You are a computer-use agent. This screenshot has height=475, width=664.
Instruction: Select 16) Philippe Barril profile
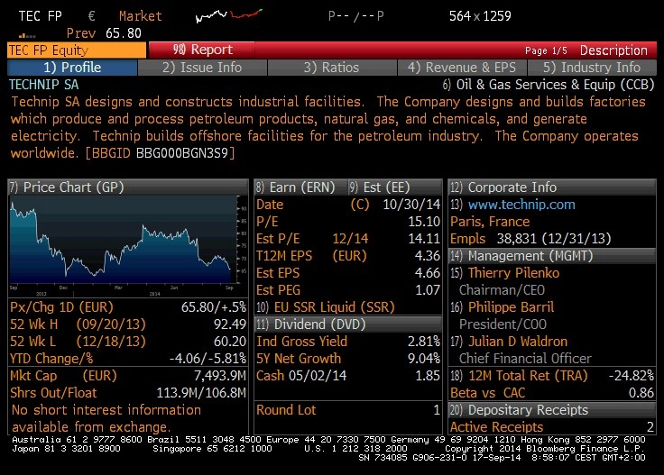coord(502,307)
